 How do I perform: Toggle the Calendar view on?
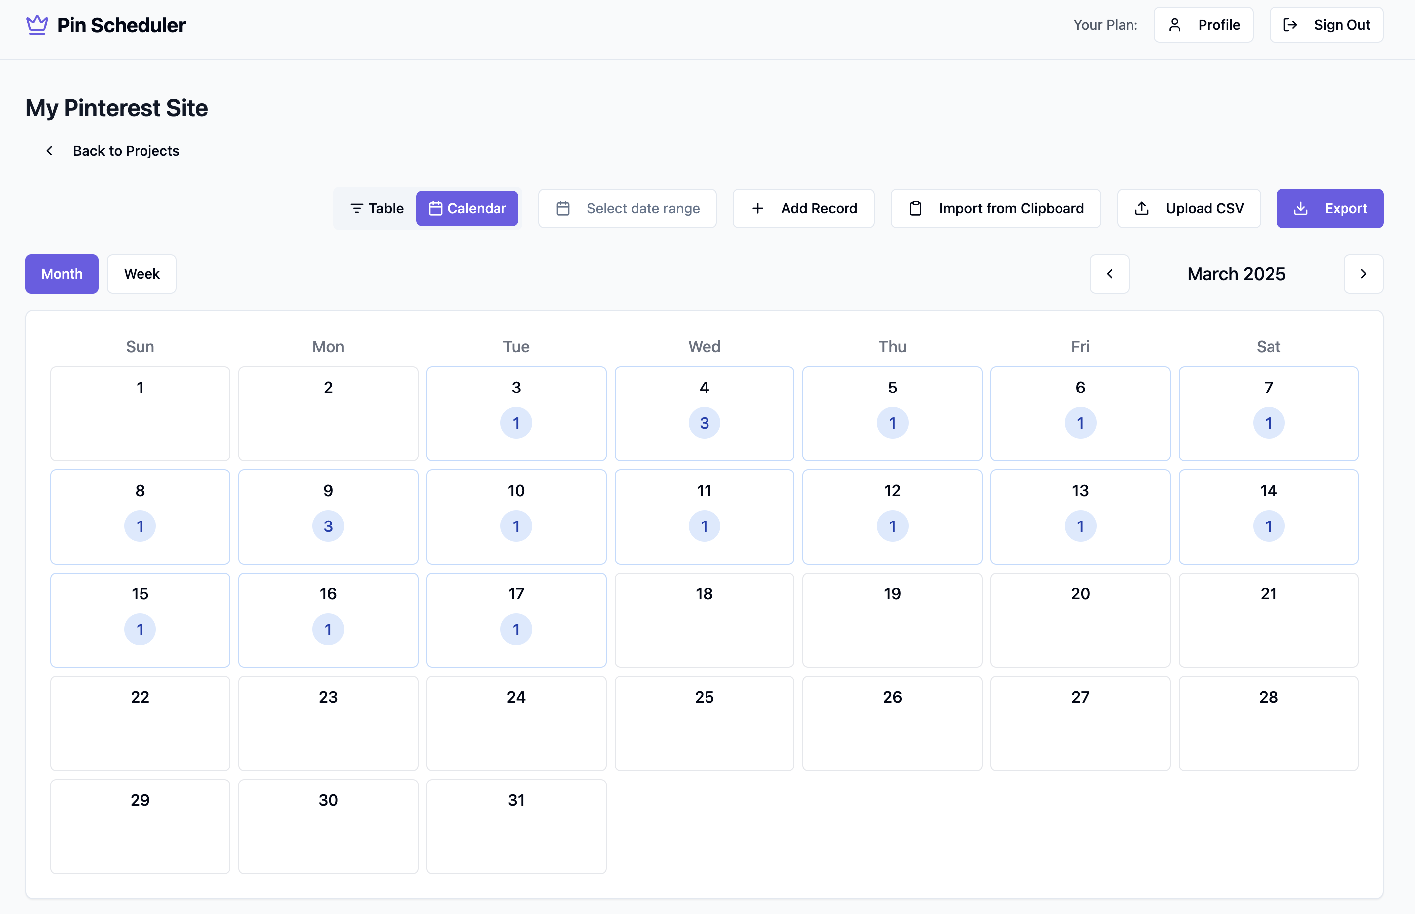[467, 208]
